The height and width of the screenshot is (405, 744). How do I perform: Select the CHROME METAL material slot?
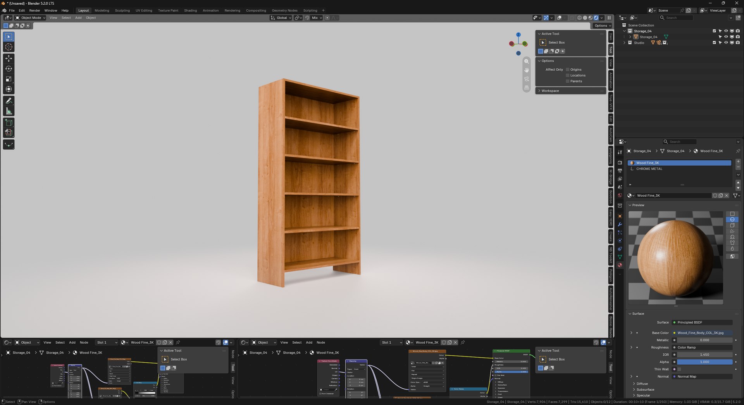click(679, 169)
